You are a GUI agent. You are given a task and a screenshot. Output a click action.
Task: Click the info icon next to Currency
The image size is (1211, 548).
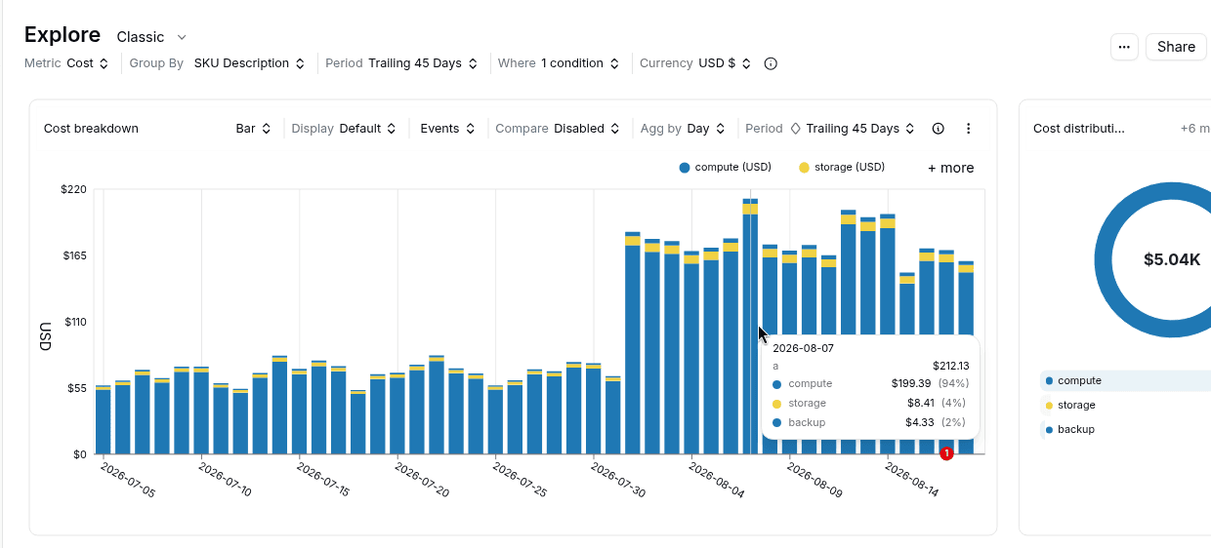771,63
